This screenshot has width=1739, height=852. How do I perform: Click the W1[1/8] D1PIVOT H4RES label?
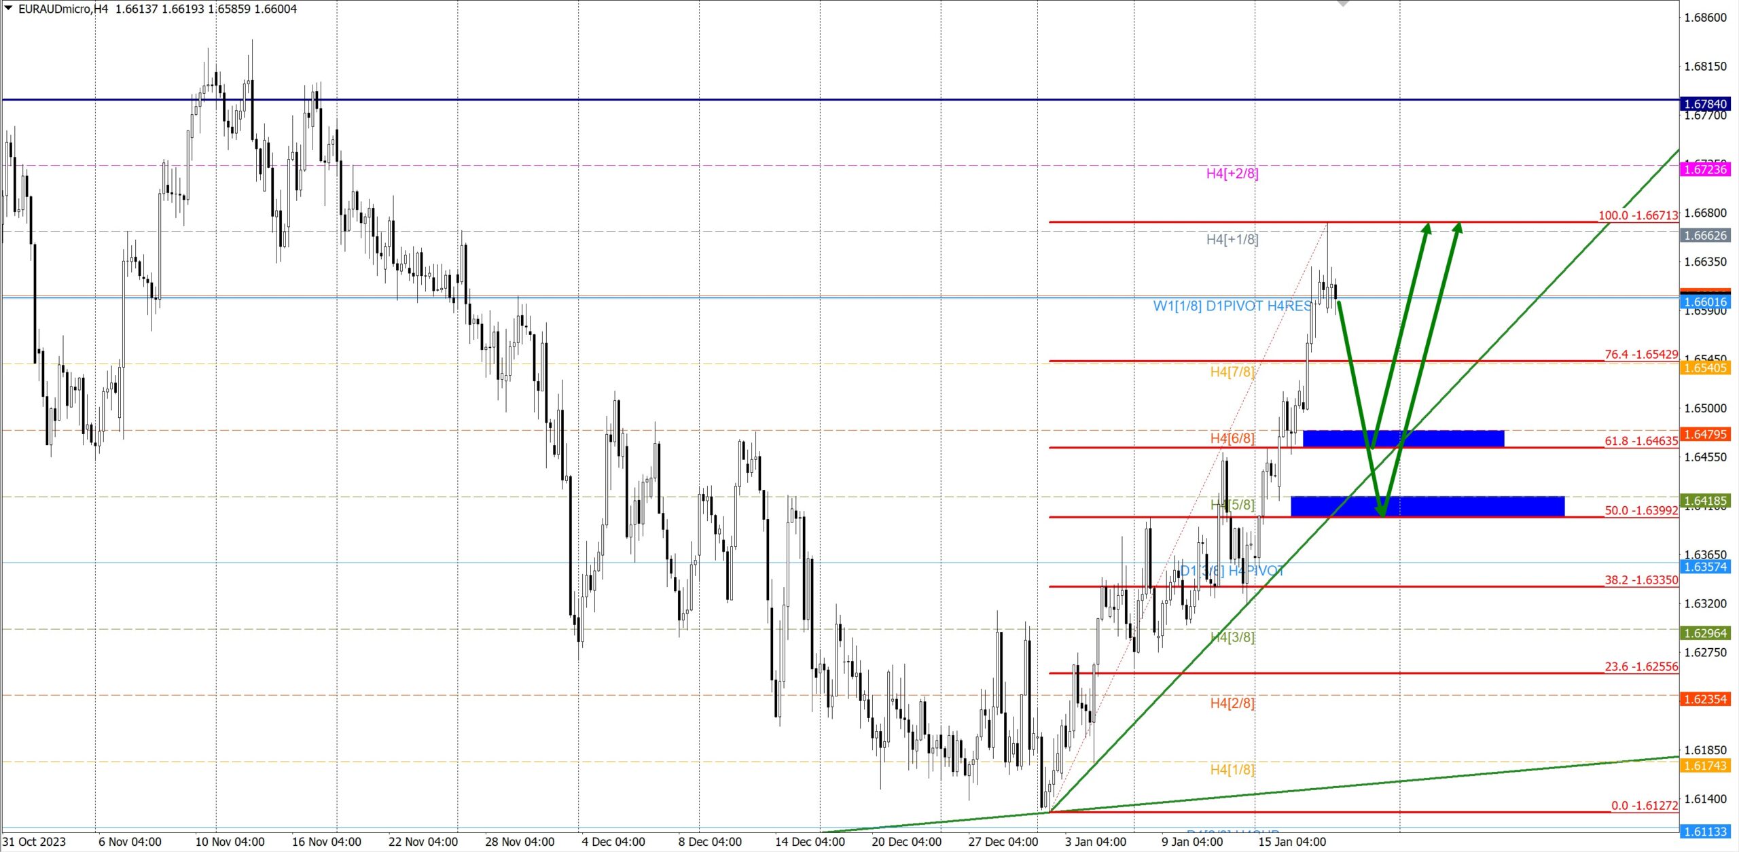1232,306
